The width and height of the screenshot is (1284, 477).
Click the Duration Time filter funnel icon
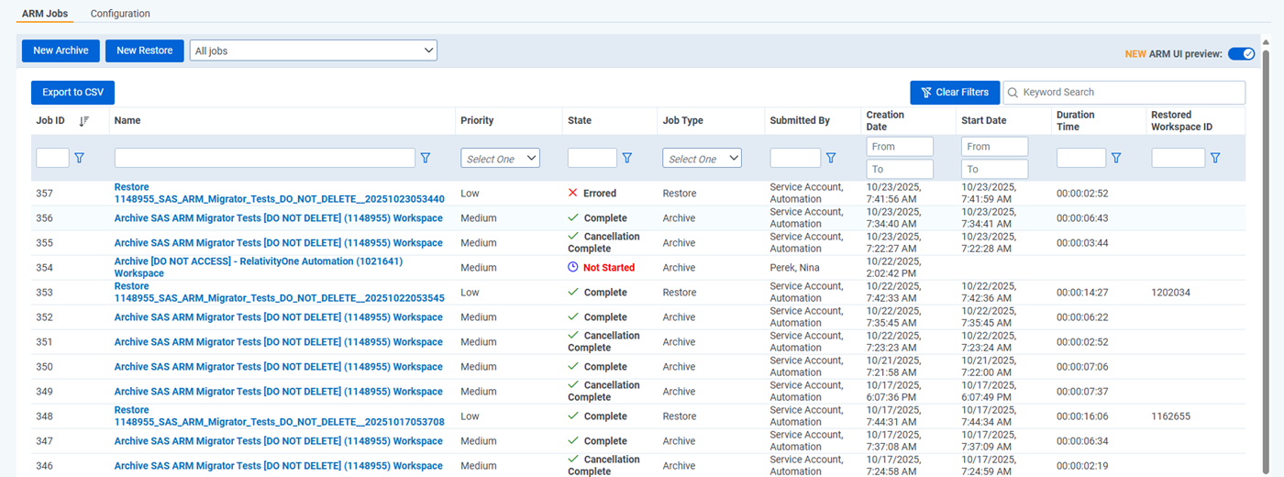[x=1116, y=159]
